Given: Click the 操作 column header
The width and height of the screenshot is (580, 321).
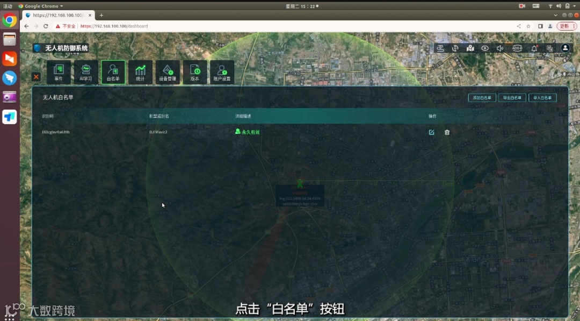Looking at the screenshot, I should [432, 116].
